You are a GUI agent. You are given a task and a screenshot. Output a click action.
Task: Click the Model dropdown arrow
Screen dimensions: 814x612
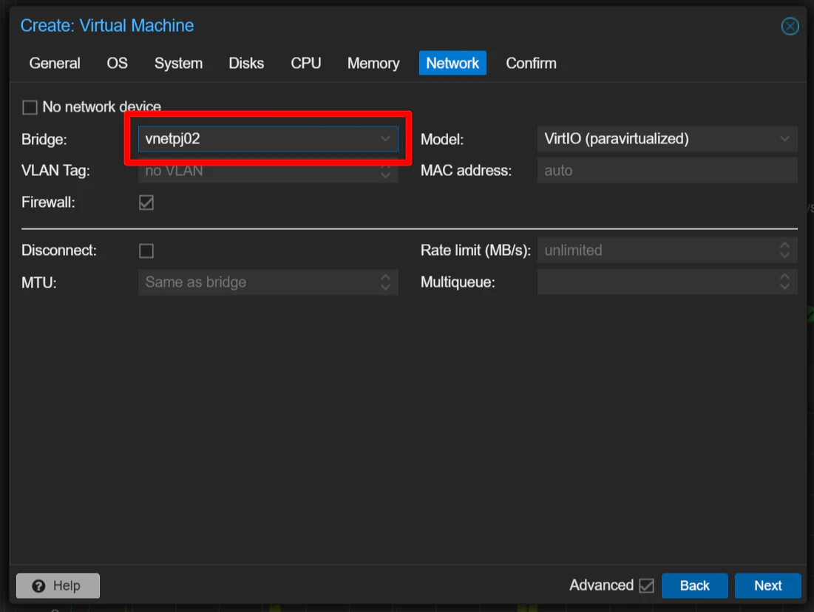tap(784, 139)
